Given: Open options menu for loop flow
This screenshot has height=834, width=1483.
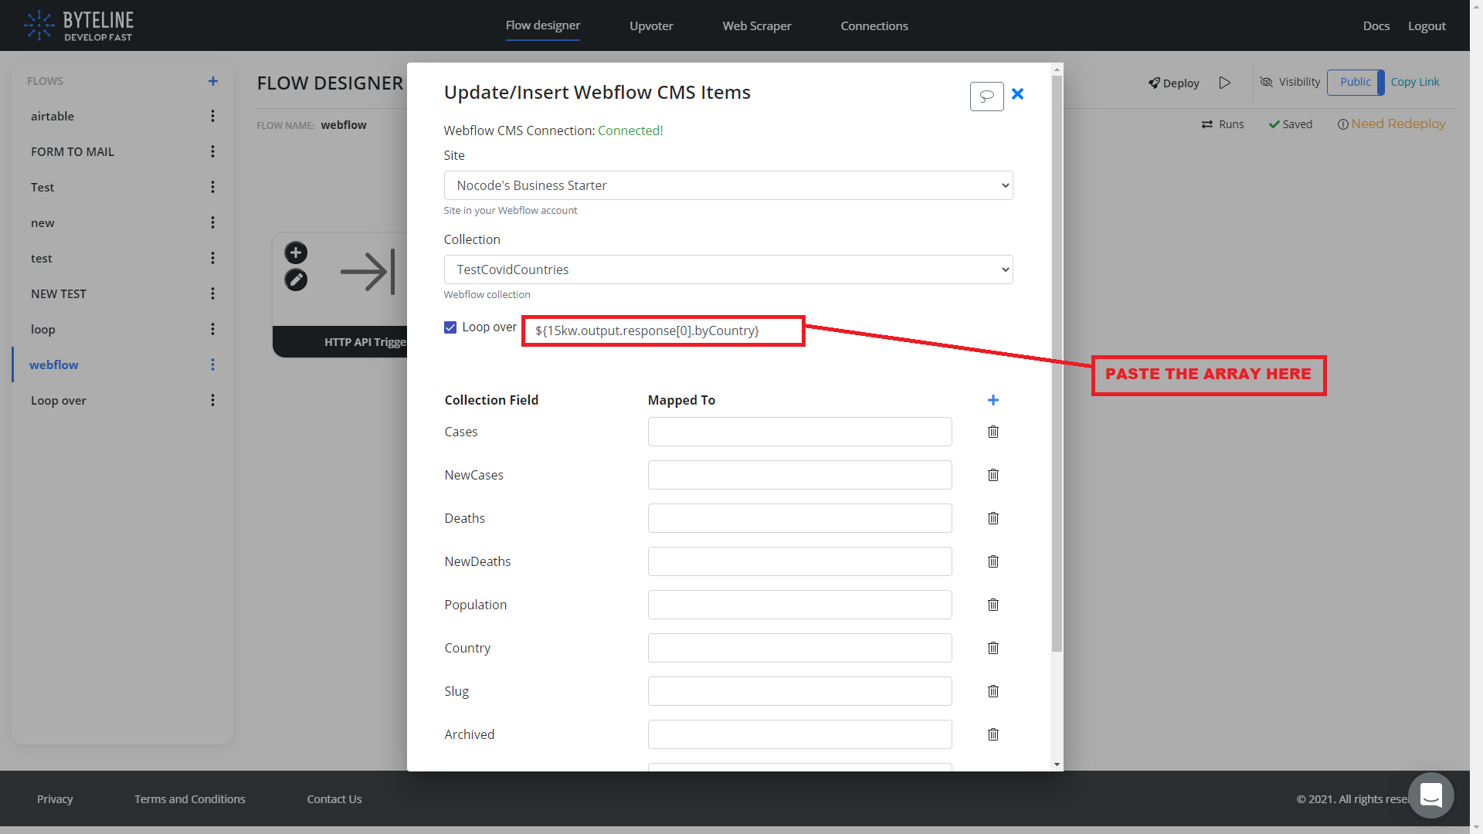Looking at the screenshot, I should [212, 329].
